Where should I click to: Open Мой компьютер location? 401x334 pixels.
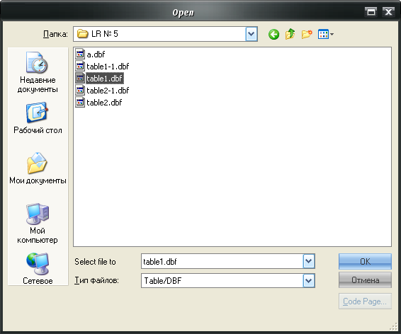click(x=38, y=224)
